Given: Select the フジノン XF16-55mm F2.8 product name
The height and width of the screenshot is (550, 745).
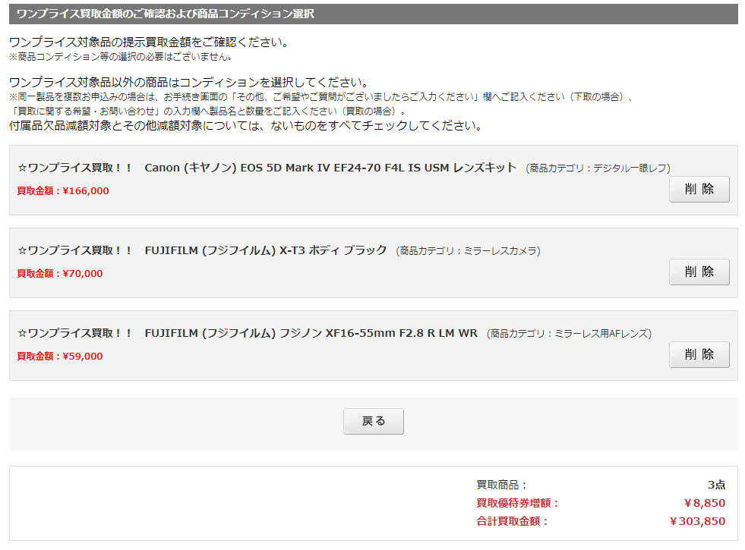Looking at the screenshot, I should click(311, 333).
